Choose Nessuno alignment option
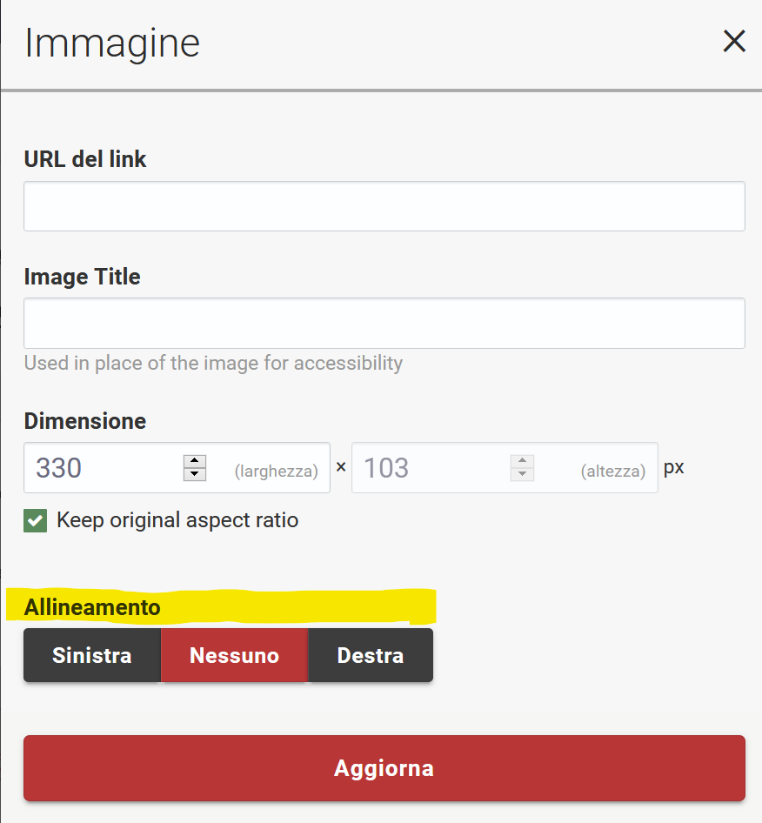Image resolution: width=762 pixels, height=823 pixels. pyautogui.click(x=234, y=655)
